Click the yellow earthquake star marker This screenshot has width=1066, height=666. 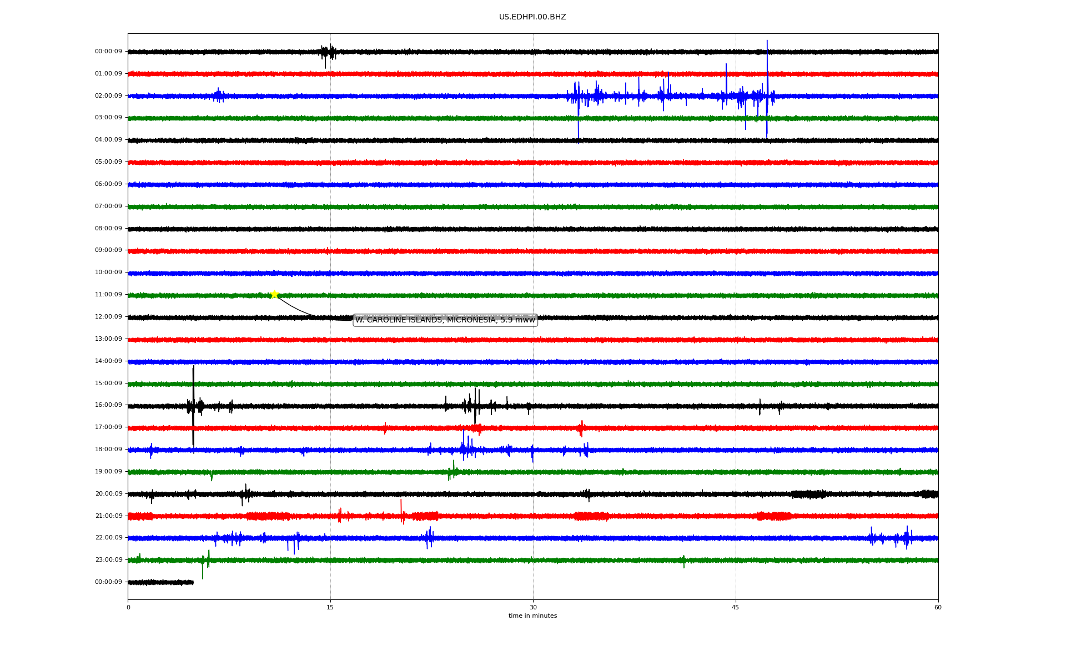[274, 294]
